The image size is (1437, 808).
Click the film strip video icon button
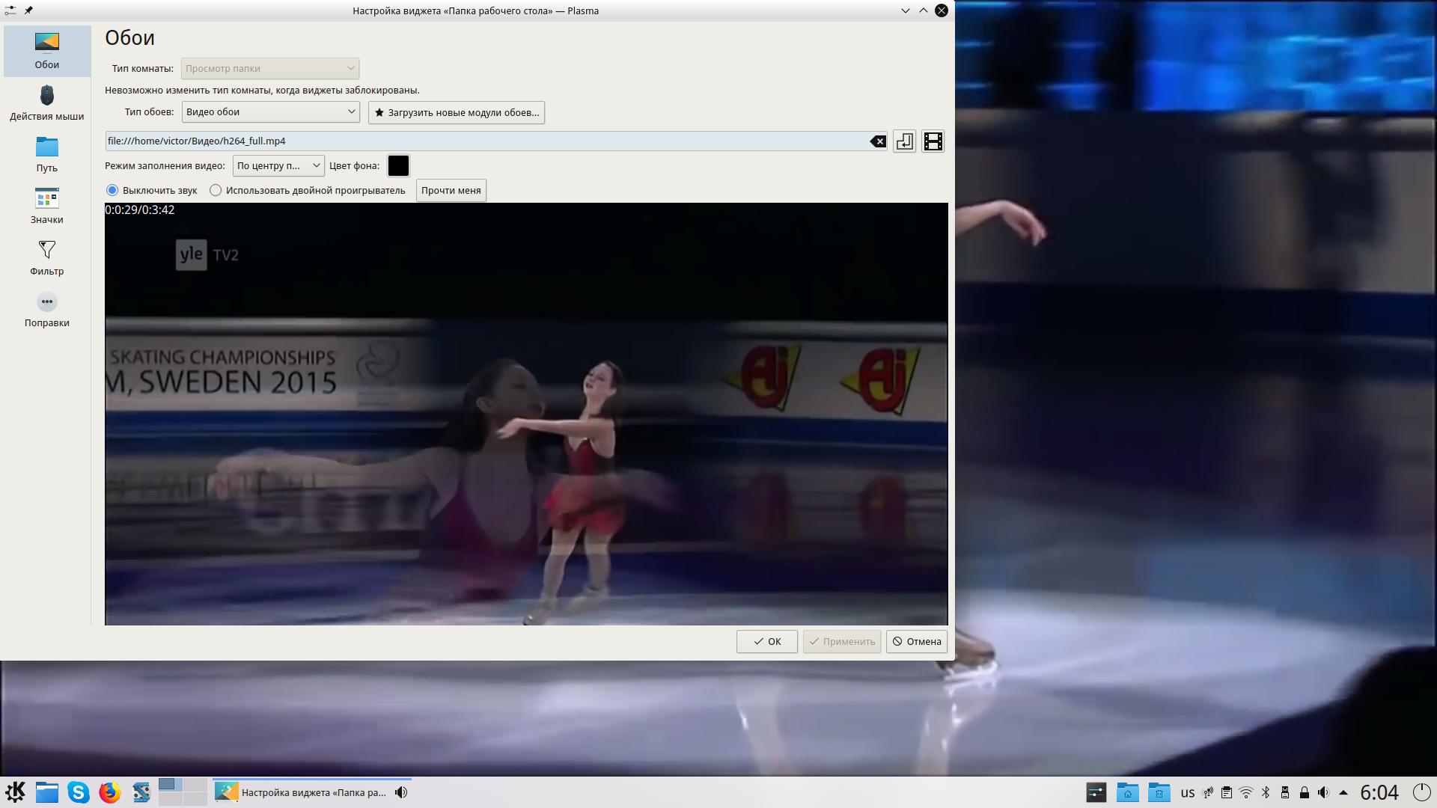click(933, 141)
